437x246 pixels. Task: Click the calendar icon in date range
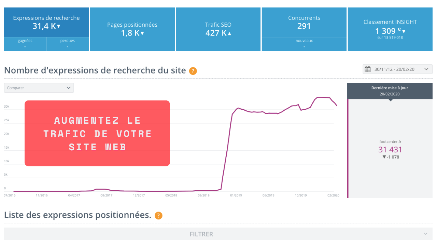tap(368, 69)
